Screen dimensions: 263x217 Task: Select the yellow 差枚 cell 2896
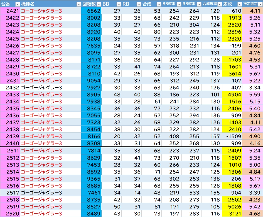(x=232, y=32)
